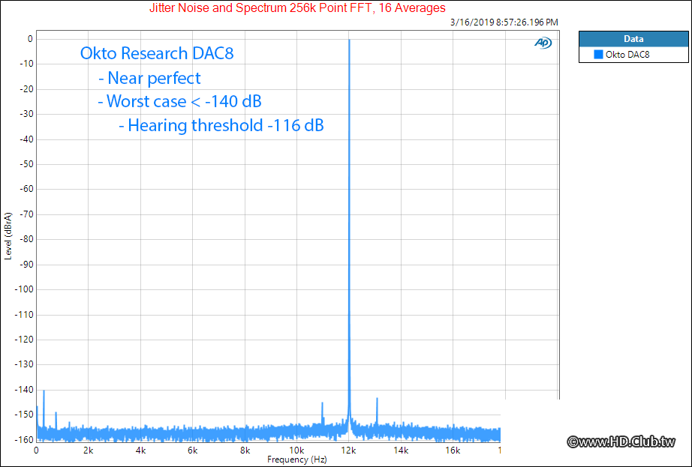Click the 6k frequency tick label
Image resolution: width=692 pixels, height=467 pixels.
coord(192,451)
